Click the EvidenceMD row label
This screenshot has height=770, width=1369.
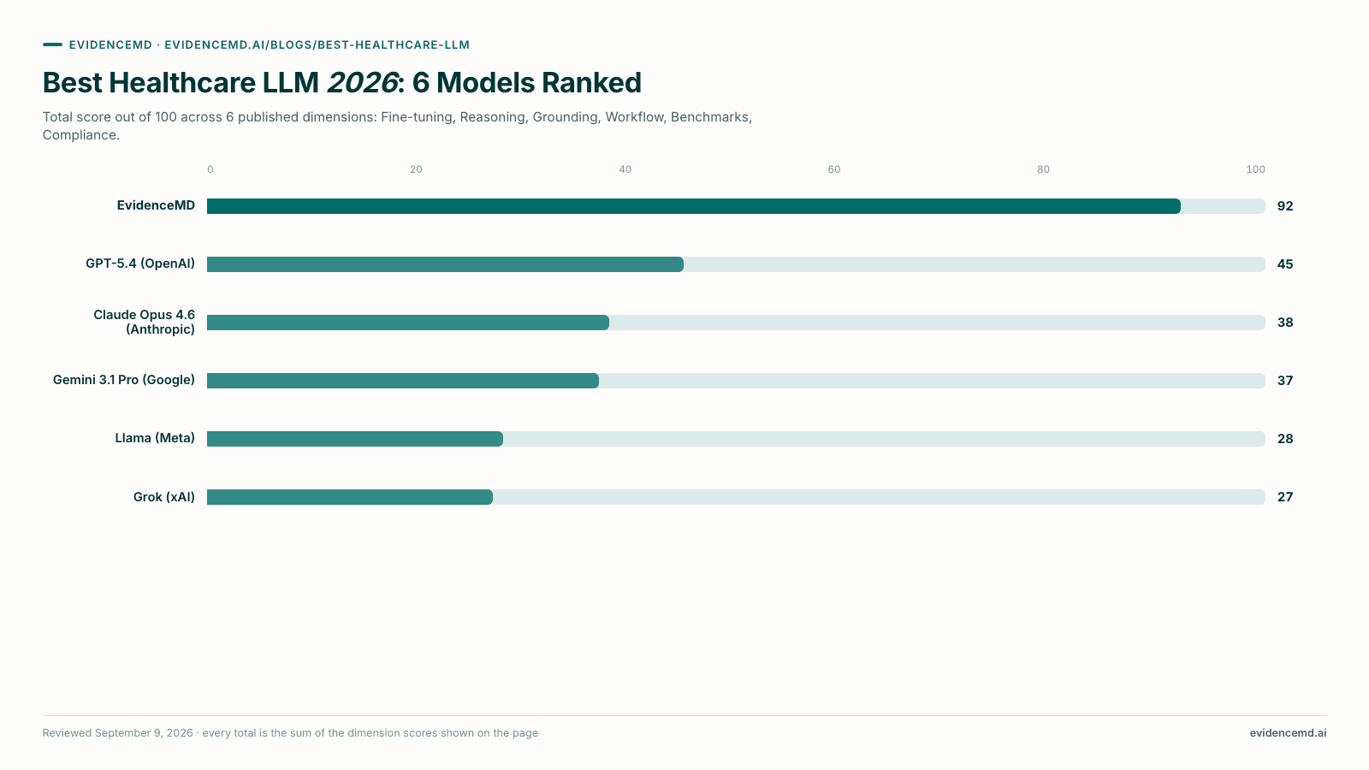(x=156, y=205)
